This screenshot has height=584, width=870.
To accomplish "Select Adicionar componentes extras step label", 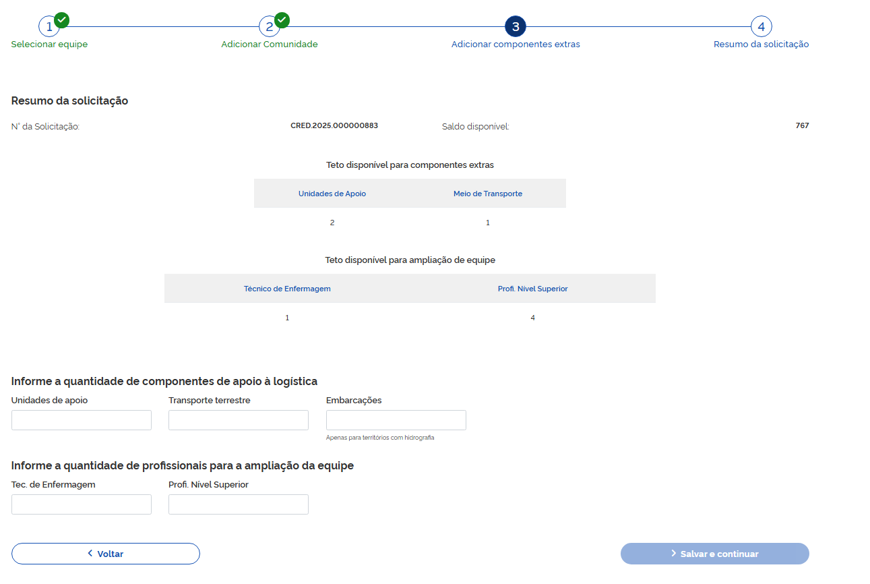I will click(x=516, y=45).
